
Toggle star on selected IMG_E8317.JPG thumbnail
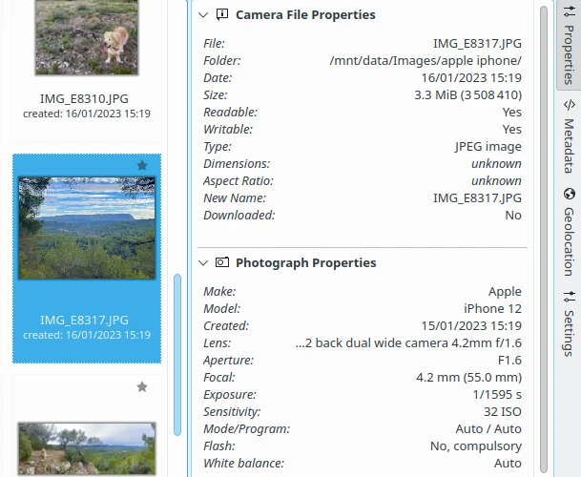142,166
